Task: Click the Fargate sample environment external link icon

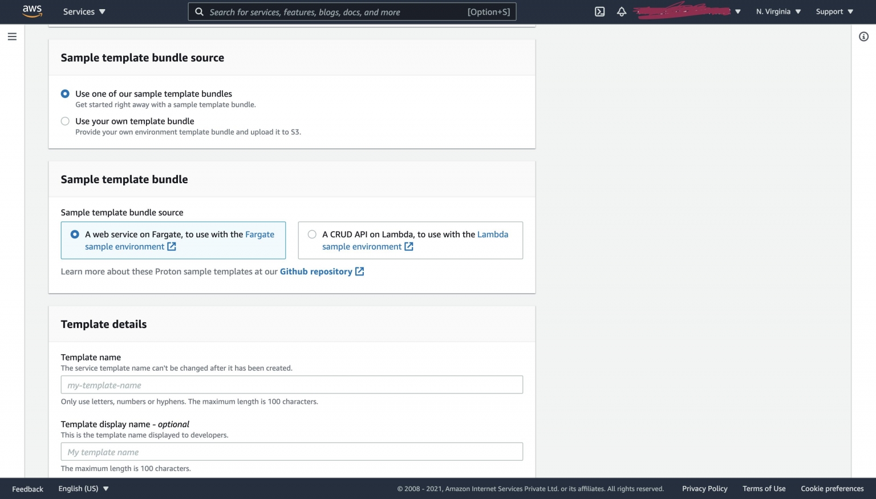Action: coord(172,246)
